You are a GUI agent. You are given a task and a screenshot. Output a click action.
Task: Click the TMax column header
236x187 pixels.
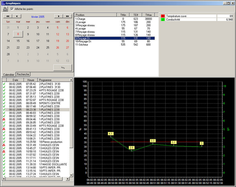[148, 15]
